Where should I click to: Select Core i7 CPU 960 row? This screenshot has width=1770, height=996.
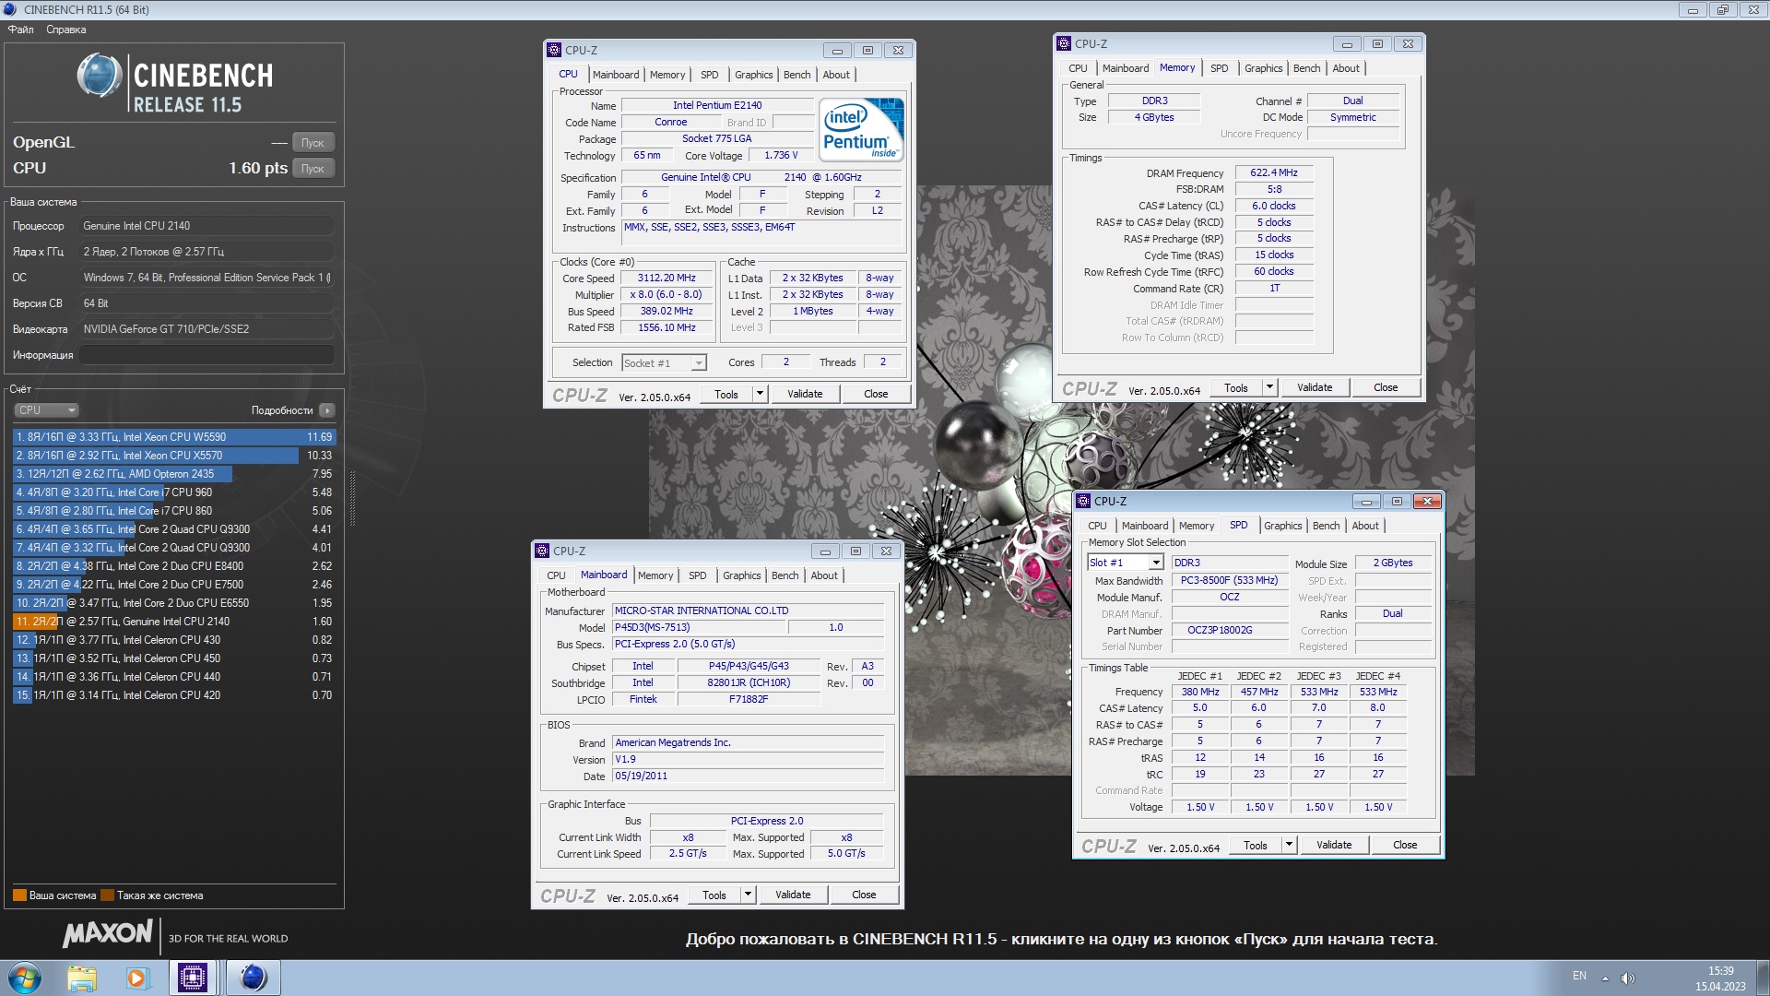pos(174,492)
